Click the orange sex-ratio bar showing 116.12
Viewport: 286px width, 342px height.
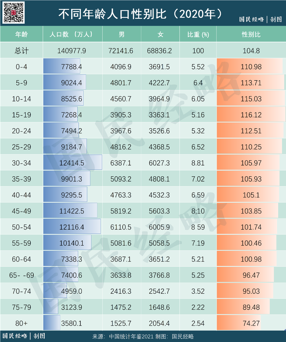pos(251,115)
